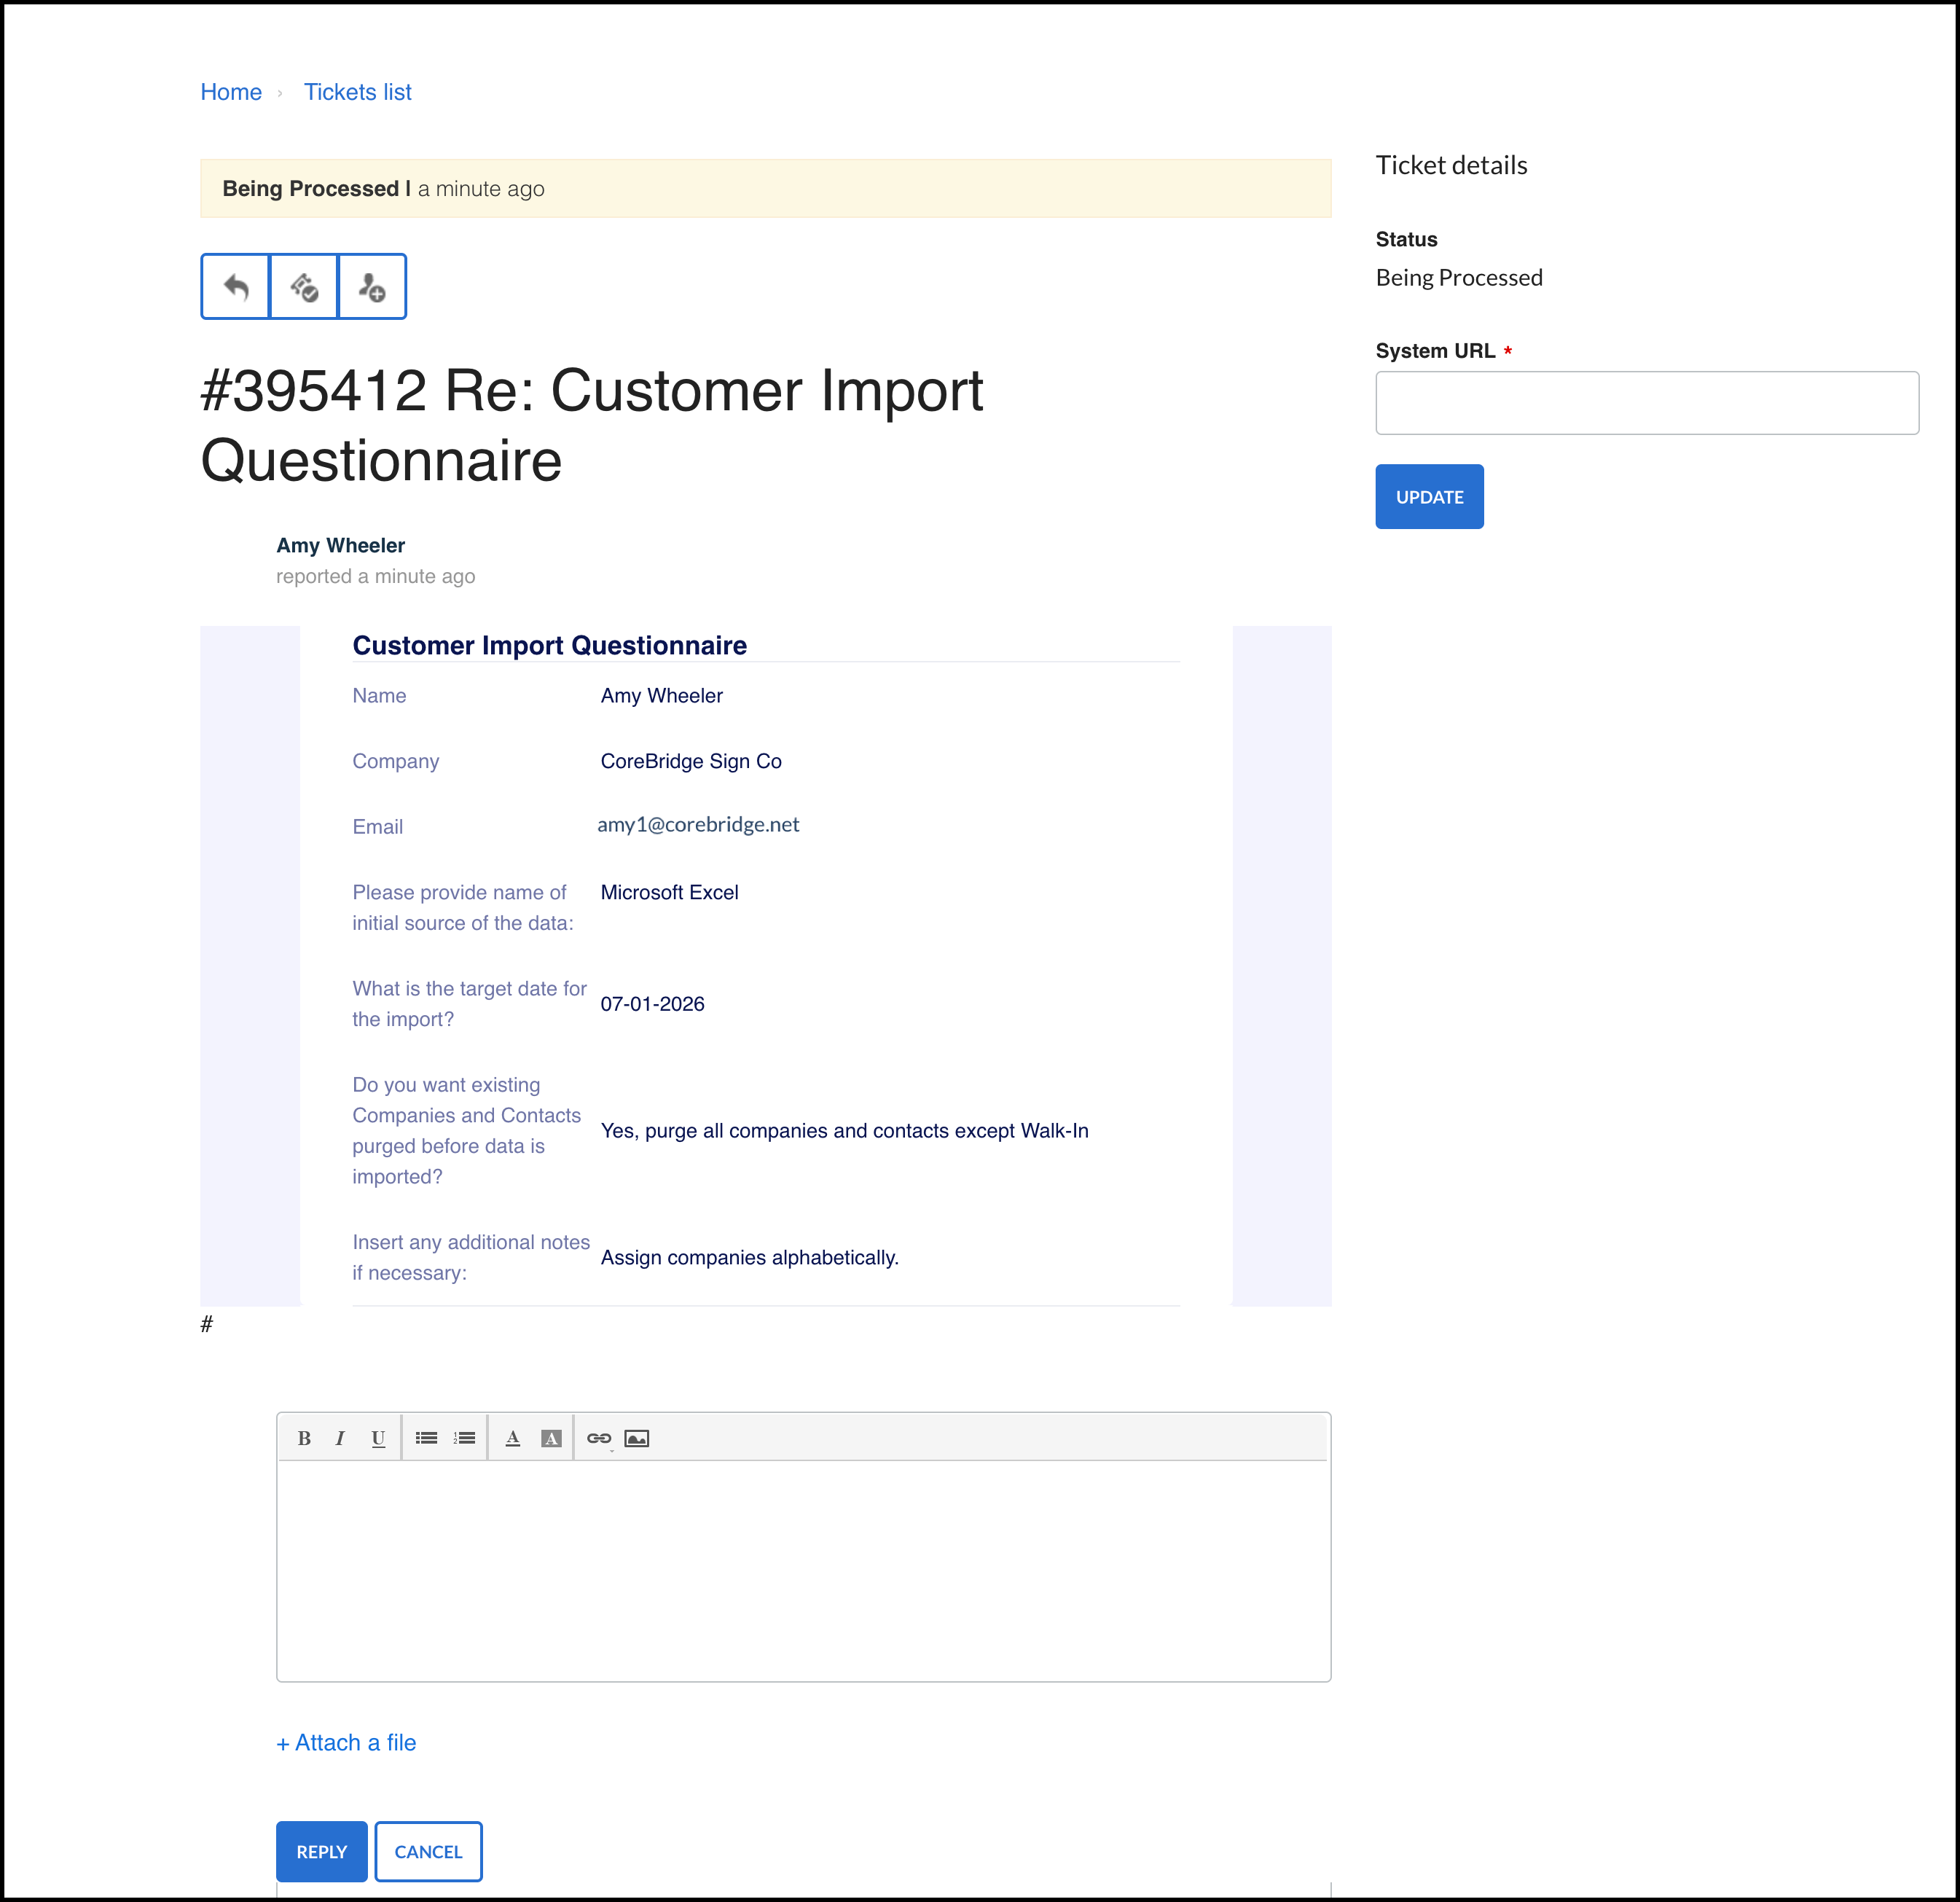
Task: Click the 'reported a minute ago' timestamp
Action: click(x=376, y=576)
